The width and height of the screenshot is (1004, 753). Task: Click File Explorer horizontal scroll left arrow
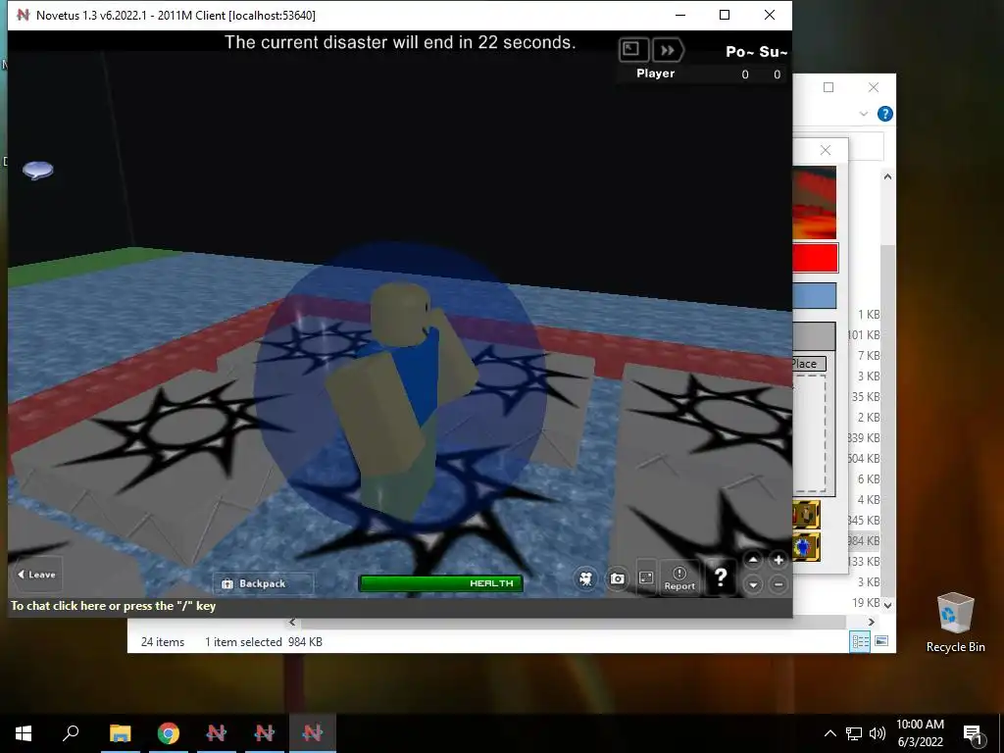(292, 622)
